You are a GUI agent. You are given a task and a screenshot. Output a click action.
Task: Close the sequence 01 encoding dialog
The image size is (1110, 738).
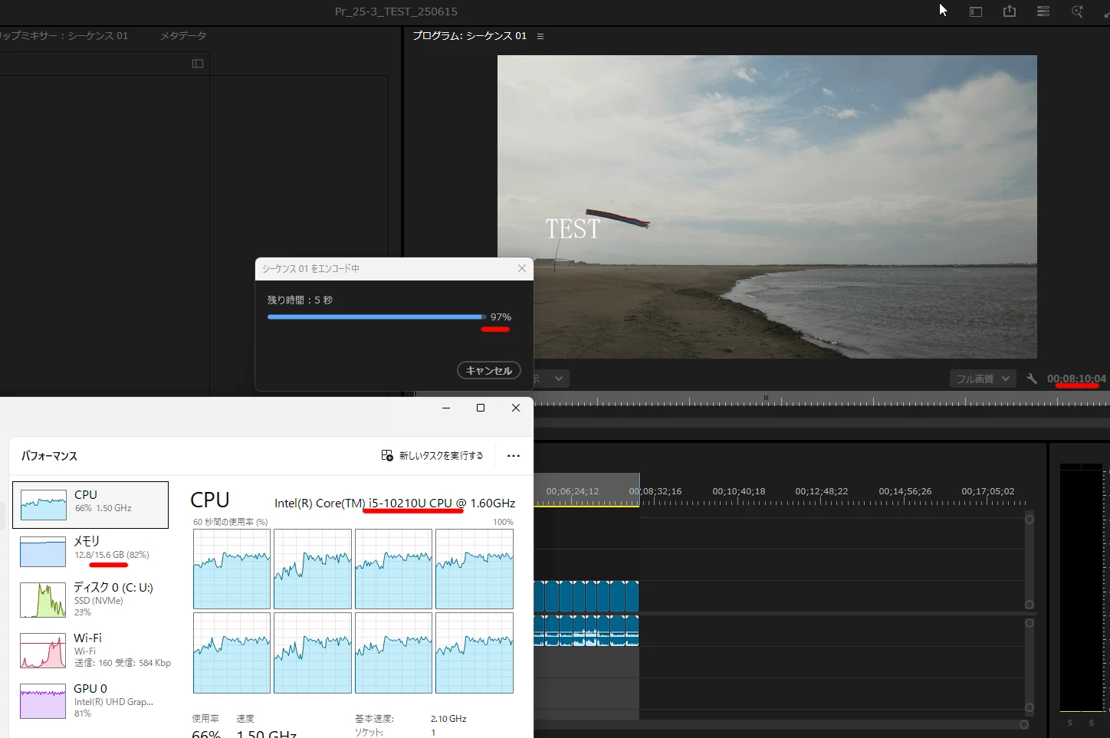[x=522, y=268]
